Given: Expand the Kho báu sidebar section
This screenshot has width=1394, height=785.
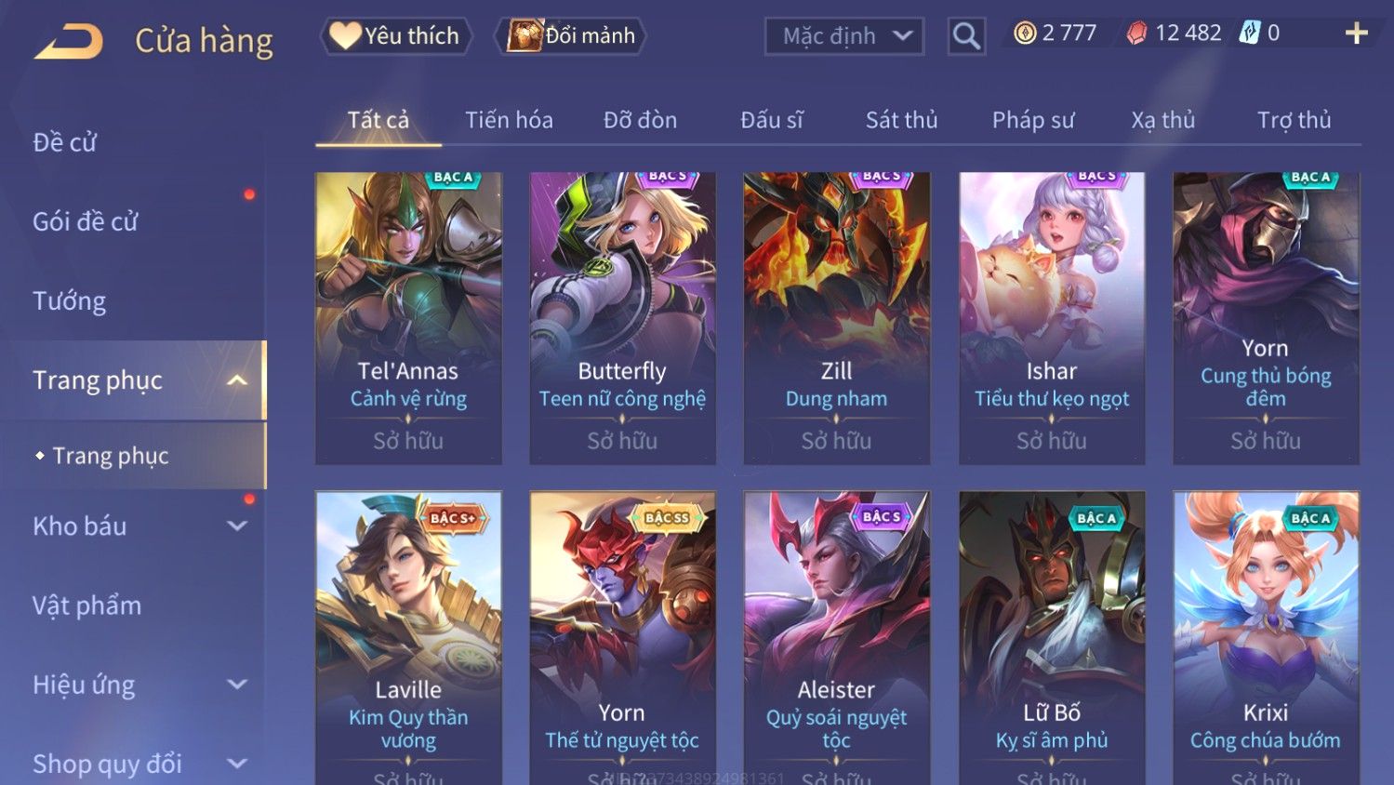Looking at the screenshot, I should 237,526.
